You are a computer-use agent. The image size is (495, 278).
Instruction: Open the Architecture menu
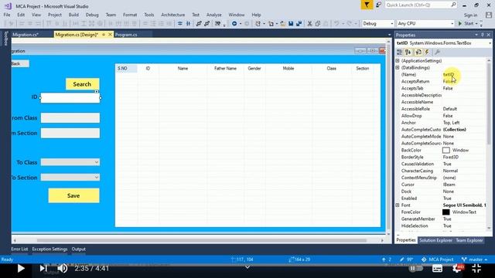173,15
